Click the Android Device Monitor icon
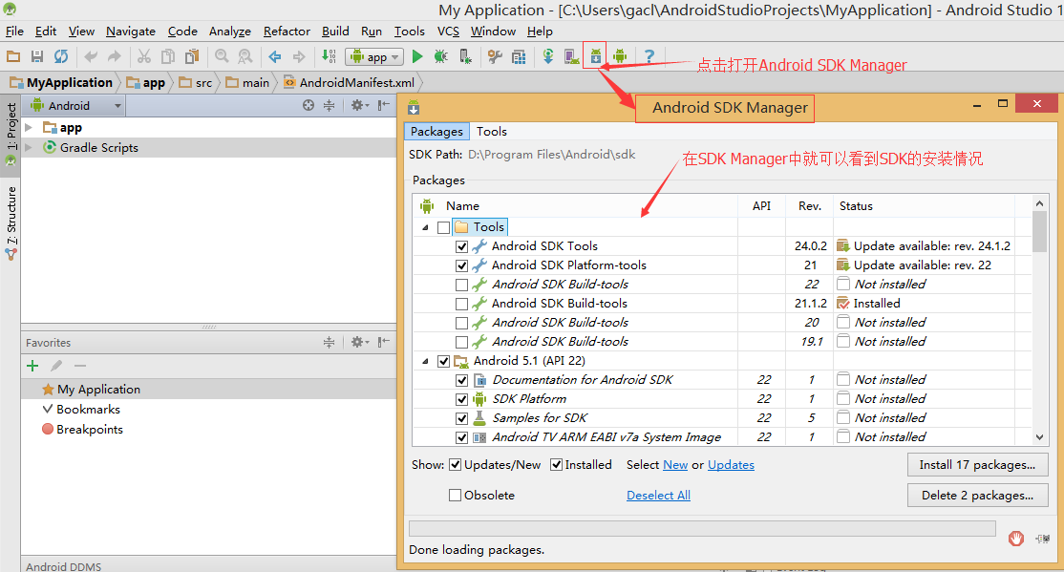The image size is (1064, 572). (620, 57)
